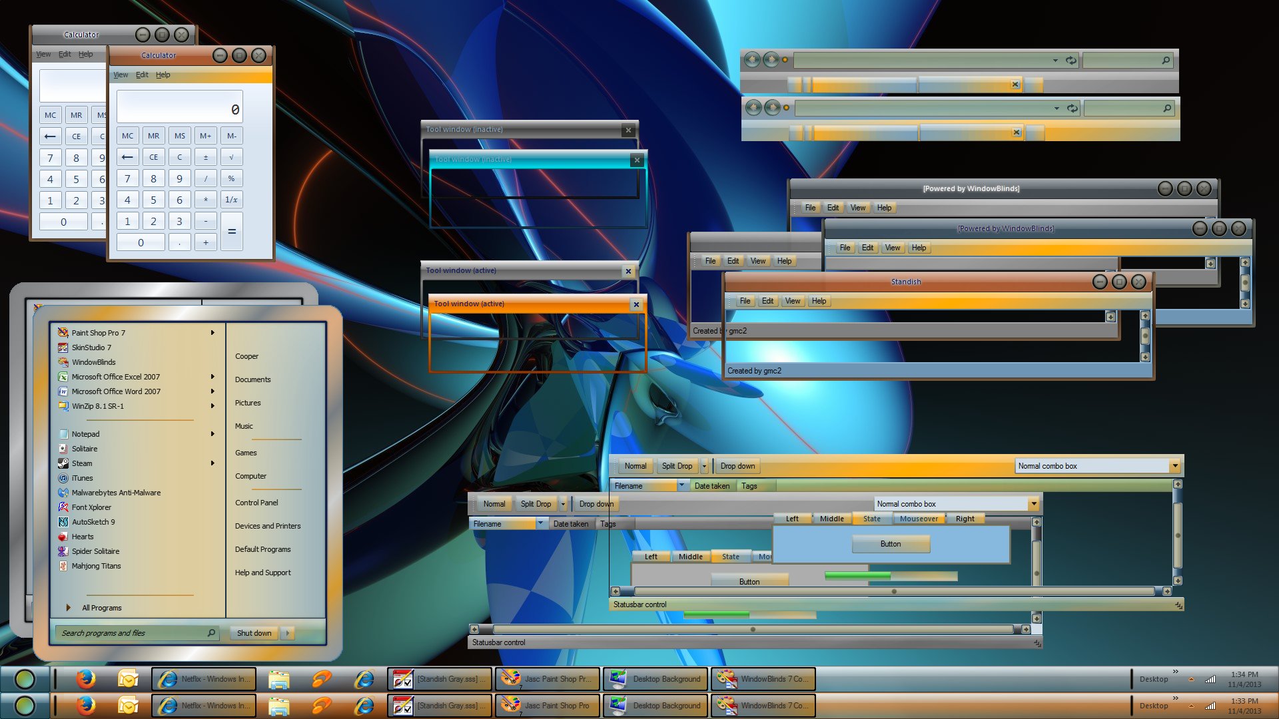Open File menu in the Standish window

pyautogui.click(x=745, y=302)
